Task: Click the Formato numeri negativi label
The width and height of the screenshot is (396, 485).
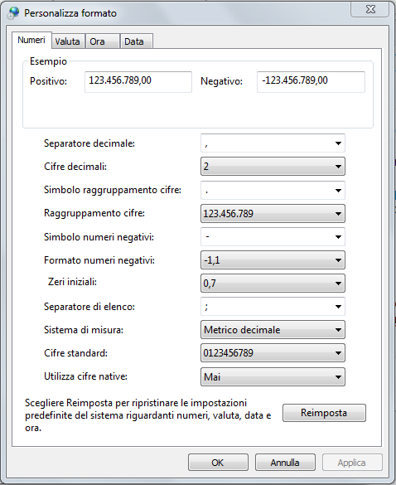Action: click(99, 260)
